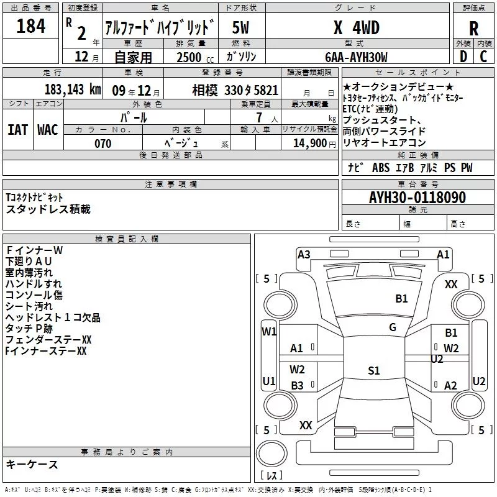Screen dimensions: 497x497
Task: Click the overall score R
Action: click(473, 29)
